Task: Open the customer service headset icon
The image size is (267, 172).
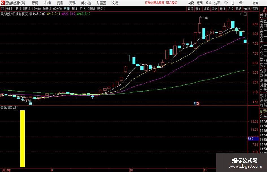Action: pos(226,3)
